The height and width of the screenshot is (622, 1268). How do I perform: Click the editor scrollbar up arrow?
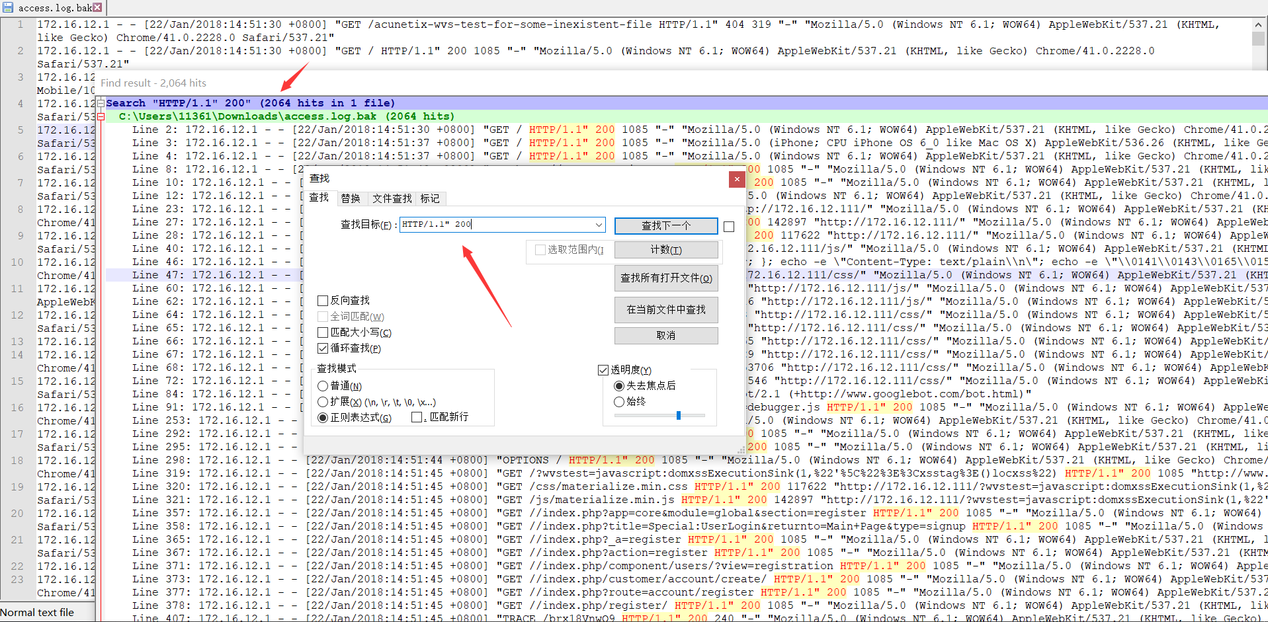pyautogui.click(x=1258, y=25)
